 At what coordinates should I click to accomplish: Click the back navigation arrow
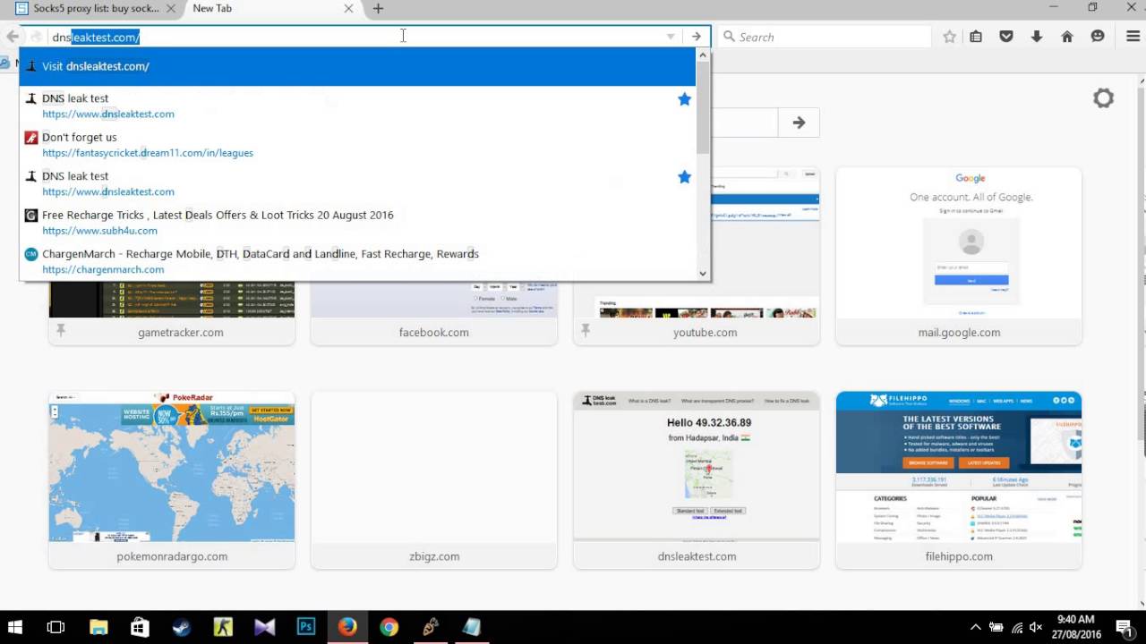tap(12, 37)
